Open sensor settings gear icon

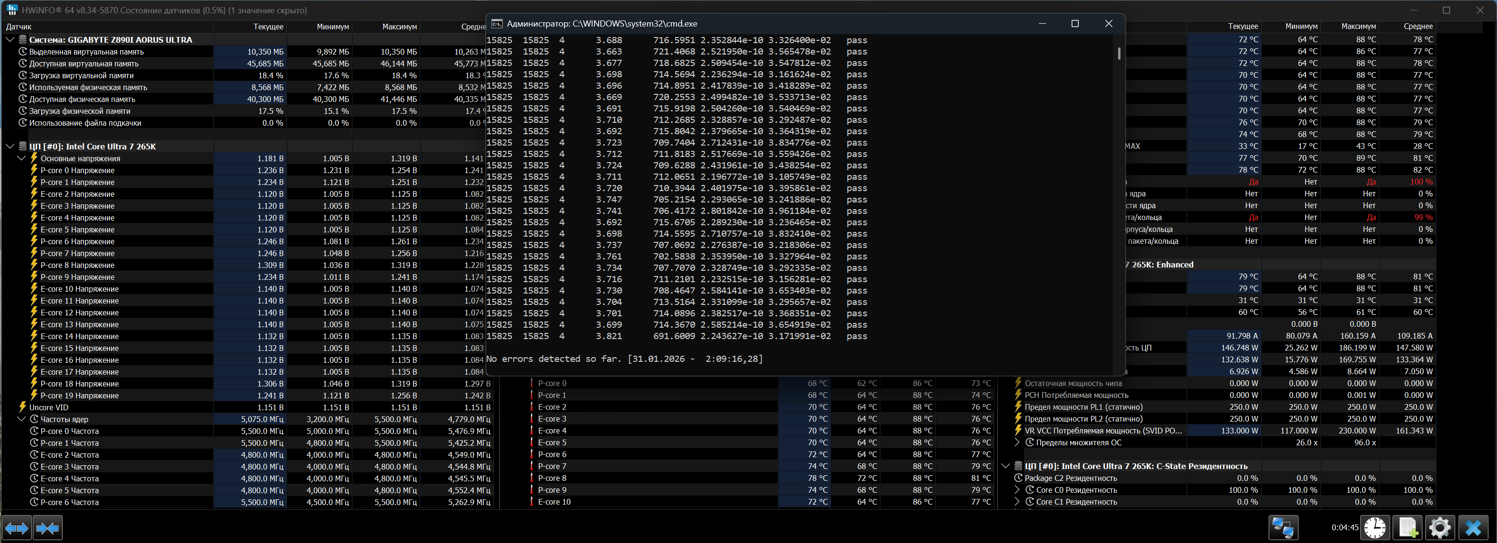1440,528
